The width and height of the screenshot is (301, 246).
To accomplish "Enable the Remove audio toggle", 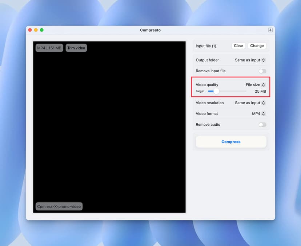I will tap(262, 125).
